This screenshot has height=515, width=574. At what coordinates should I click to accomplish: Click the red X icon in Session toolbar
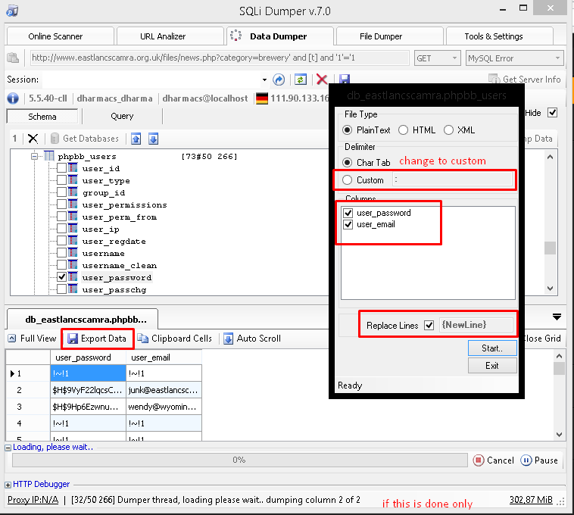click(x=322, y=80)
